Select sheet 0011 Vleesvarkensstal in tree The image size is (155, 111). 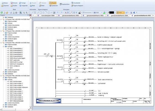pos(17,101)
